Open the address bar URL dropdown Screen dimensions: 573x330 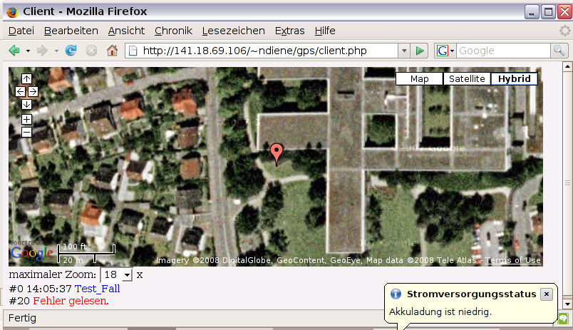(404, 51)
